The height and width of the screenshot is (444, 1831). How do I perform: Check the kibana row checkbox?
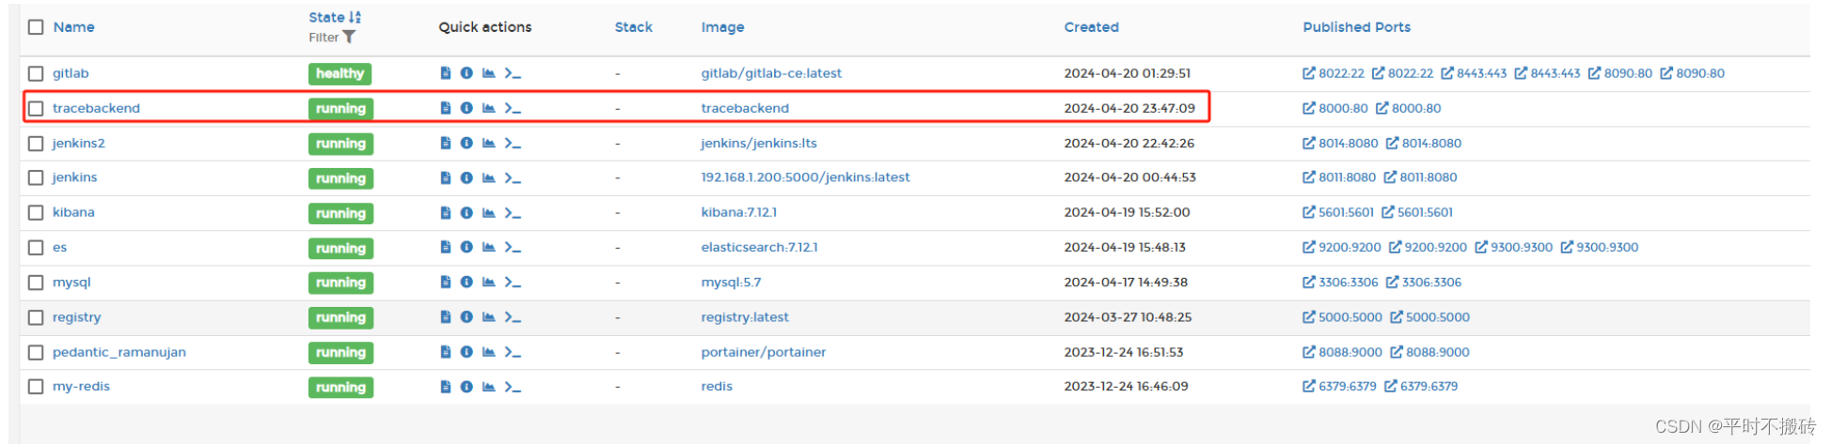36,212
